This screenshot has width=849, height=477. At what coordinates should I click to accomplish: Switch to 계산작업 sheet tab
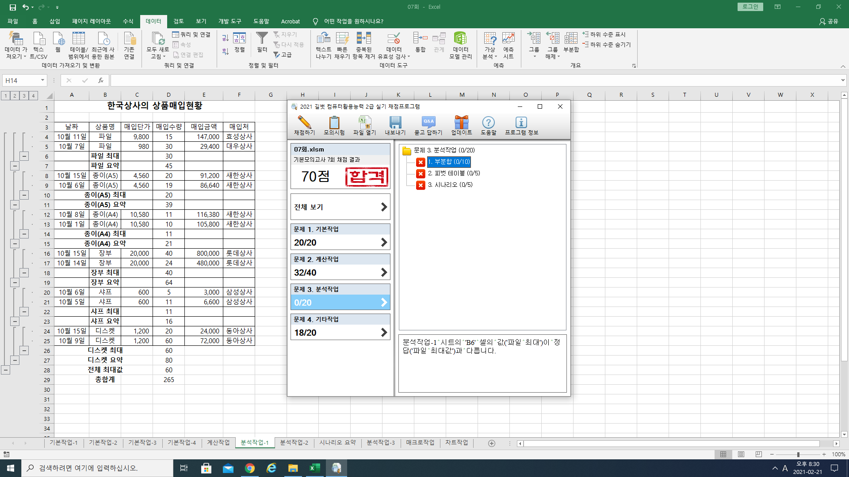[x=218, y=443]
